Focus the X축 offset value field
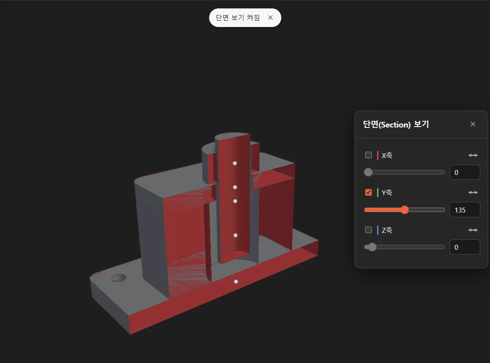This screenshot has height=363, width=490. tap(465, 172)
